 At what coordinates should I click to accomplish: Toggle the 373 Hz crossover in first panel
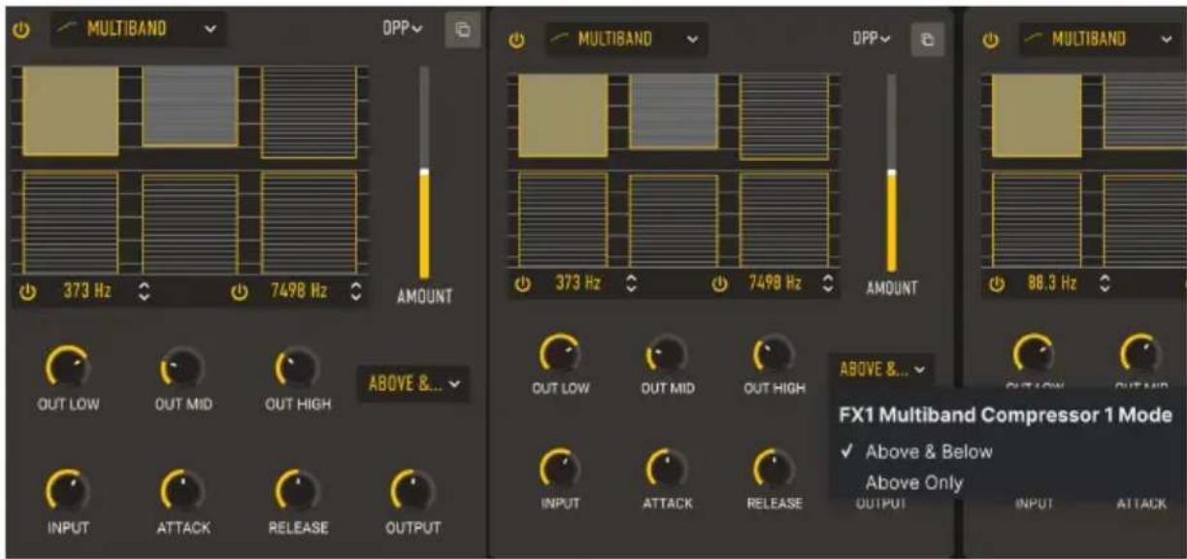pos(27,292)
